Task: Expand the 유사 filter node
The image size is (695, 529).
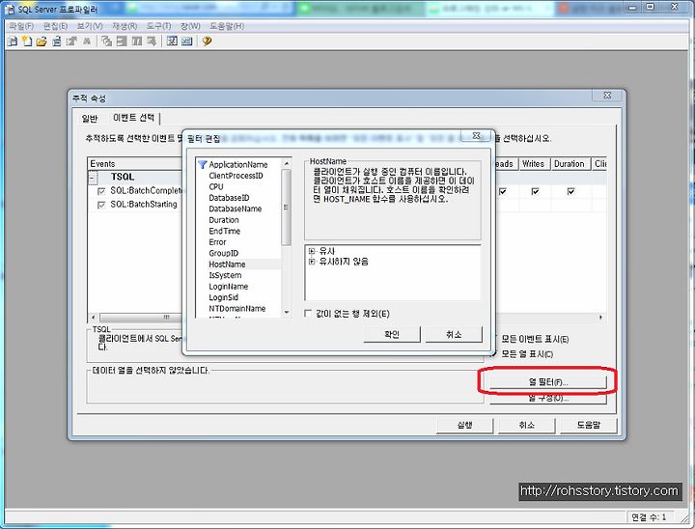Action: click(x=312, y=251)
